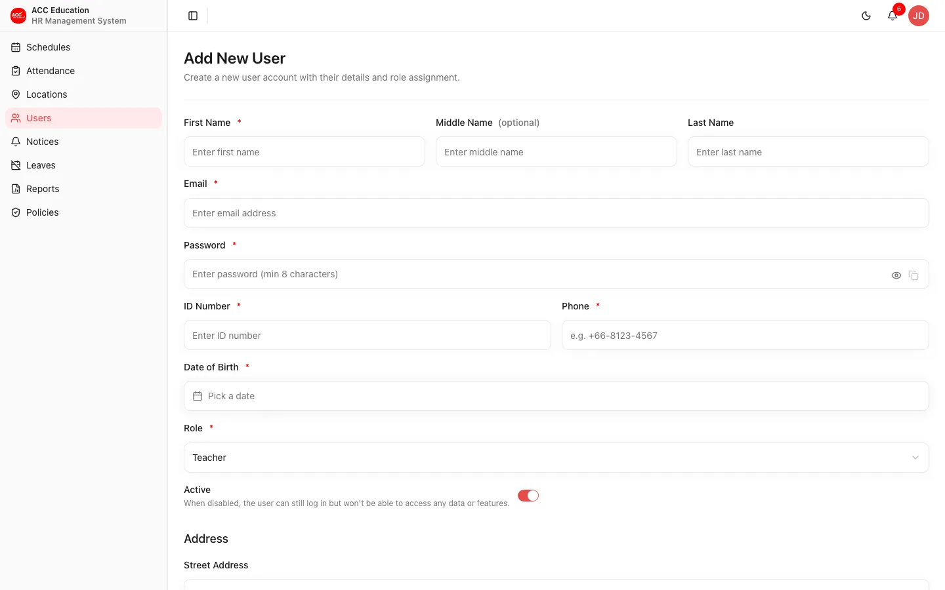Image resolution: width=945 pixels, height=590 pixels.
Task: Click the Reports document icon
Action: click(x=16, y=189)
